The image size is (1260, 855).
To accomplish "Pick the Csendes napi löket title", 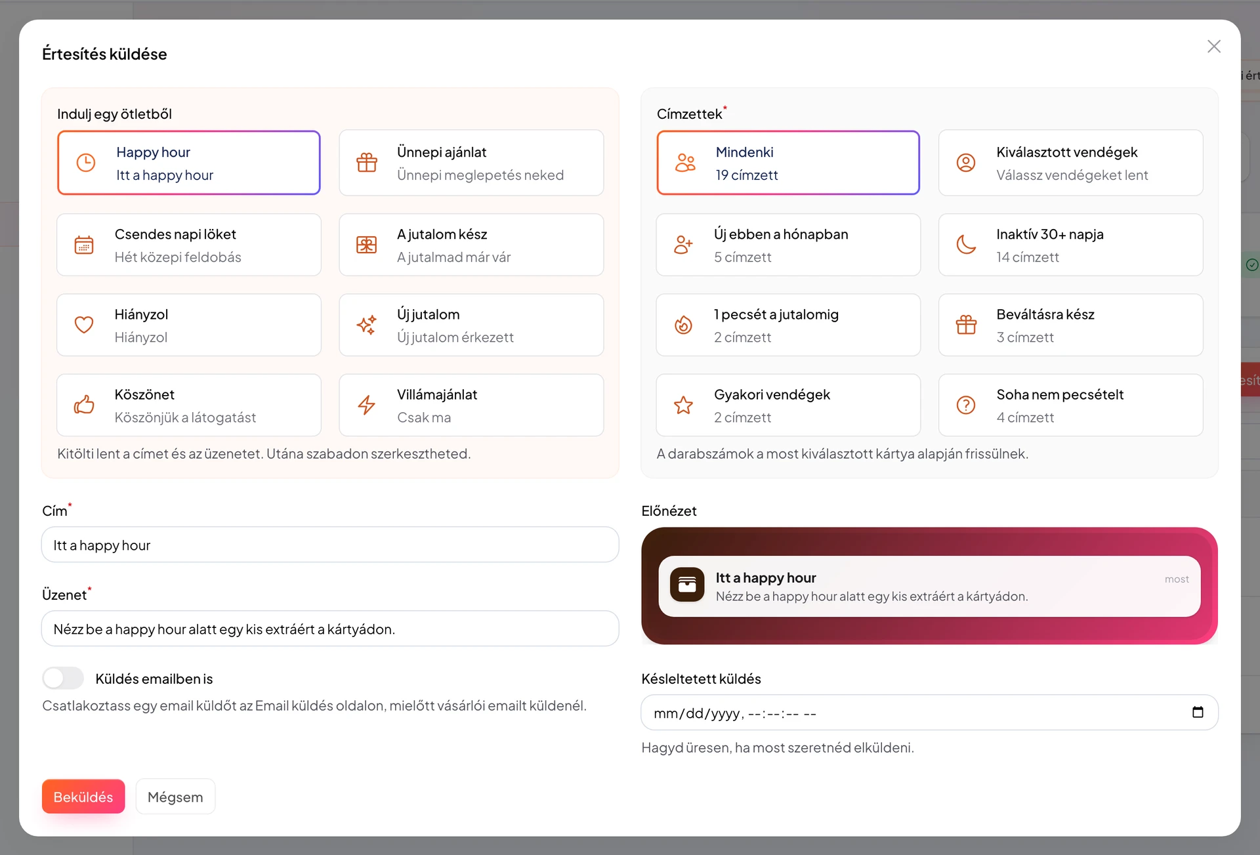I will [175, 234].
